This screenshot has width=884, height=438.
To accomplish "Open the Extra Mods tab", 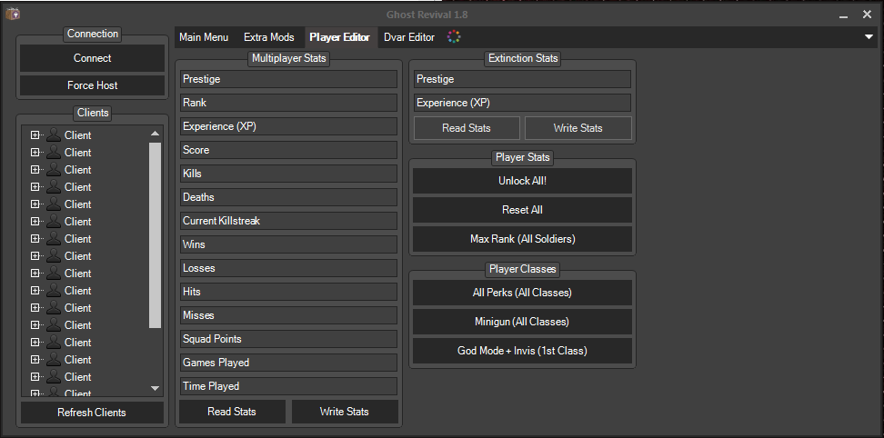I will pos(268,37).
